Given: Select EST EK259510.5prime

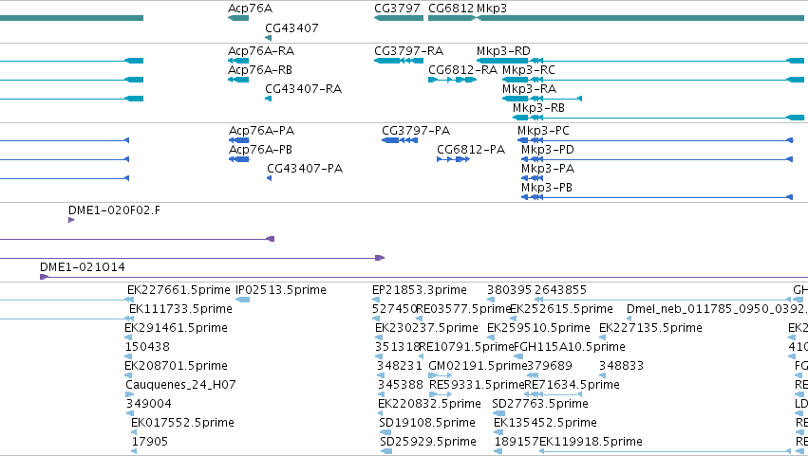Looking at the screenshot, I should 491,338.
